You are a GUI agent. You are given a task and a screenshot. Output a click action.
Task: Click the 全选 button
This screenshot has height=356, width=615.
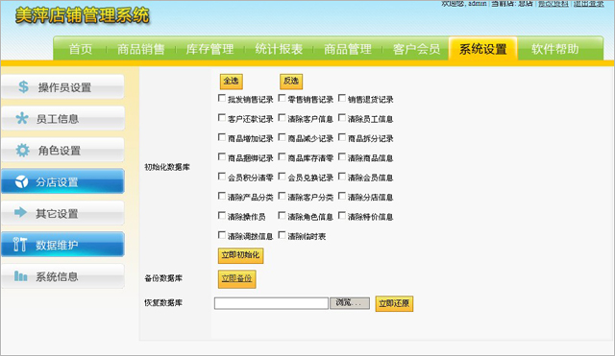pos(231,81)
